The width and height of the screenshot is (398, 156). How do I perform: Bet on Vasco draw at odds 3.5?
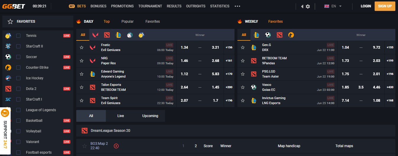coord(361,87)
